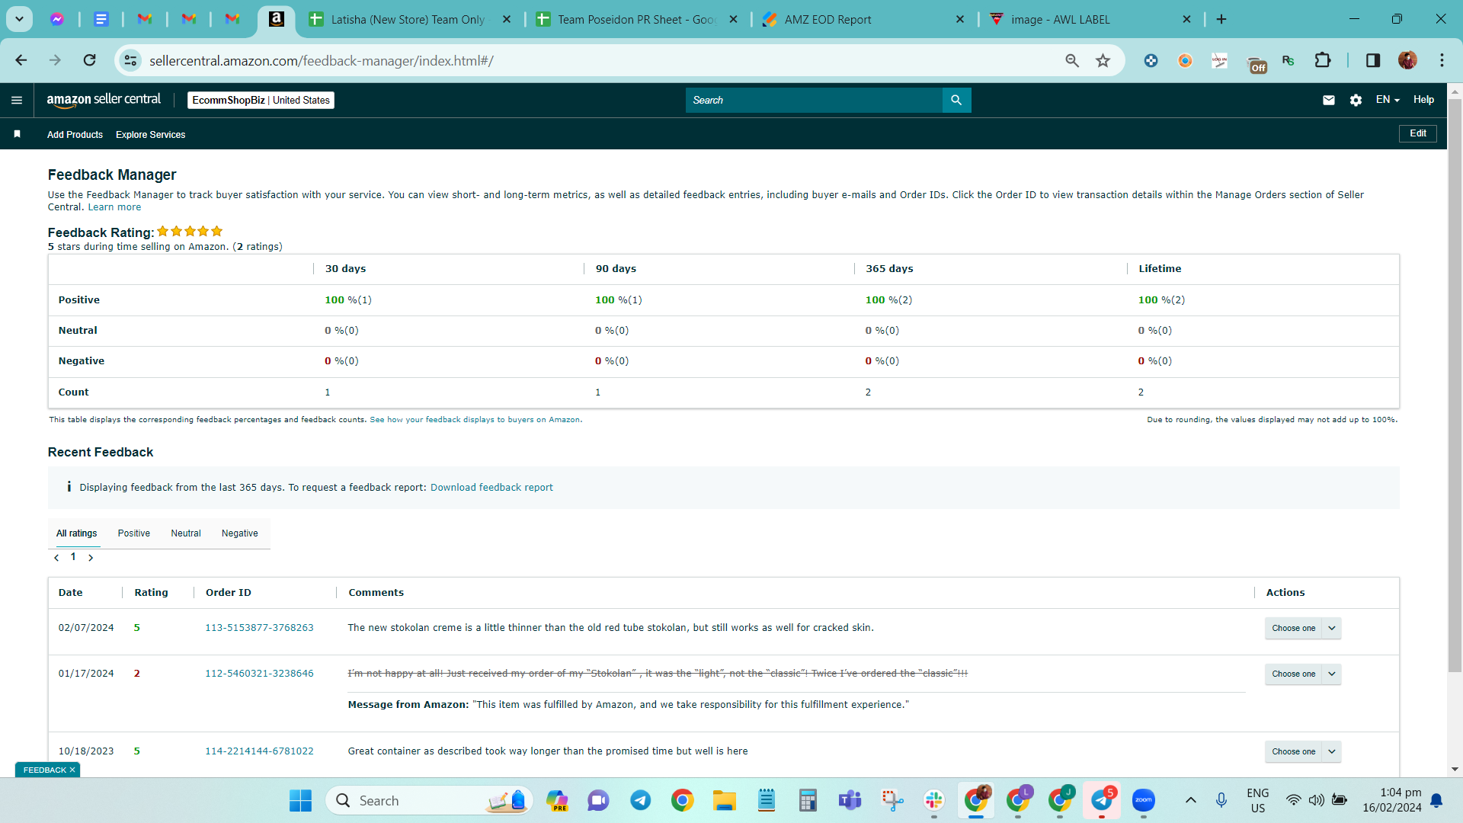Switch to the All ratings tab
The width and height of the screenshot is (1463, 823).
click(77, 533)
